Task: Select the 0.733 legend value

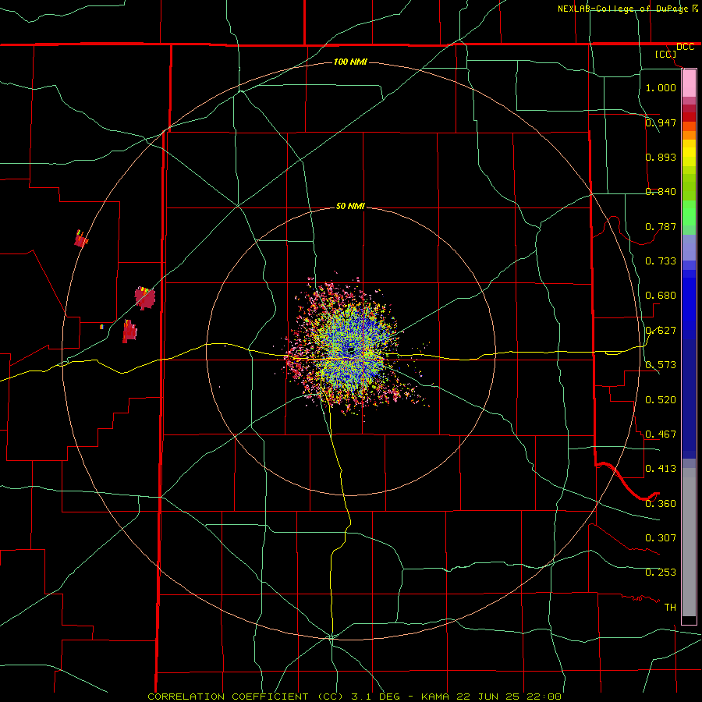Action: pyautogui.click(x=661, y=261)
